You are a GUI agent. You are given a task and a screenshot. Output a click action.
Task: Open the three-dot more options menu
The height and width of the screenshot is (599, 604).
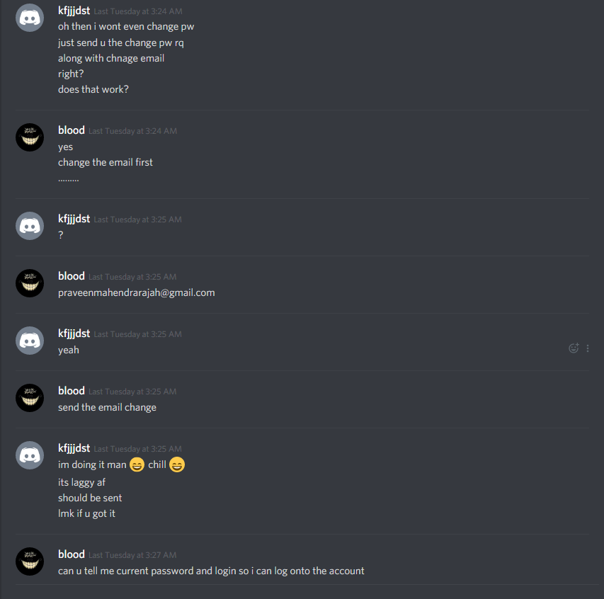pos(588,348)
